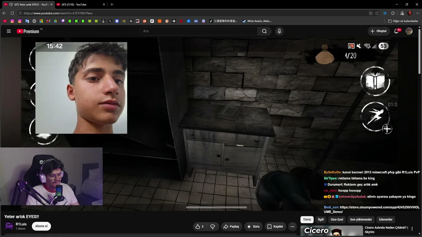Screen dimensions: 422x237
Task: Open the R1Luis channel avatar
Action: [x=9, y=226]
